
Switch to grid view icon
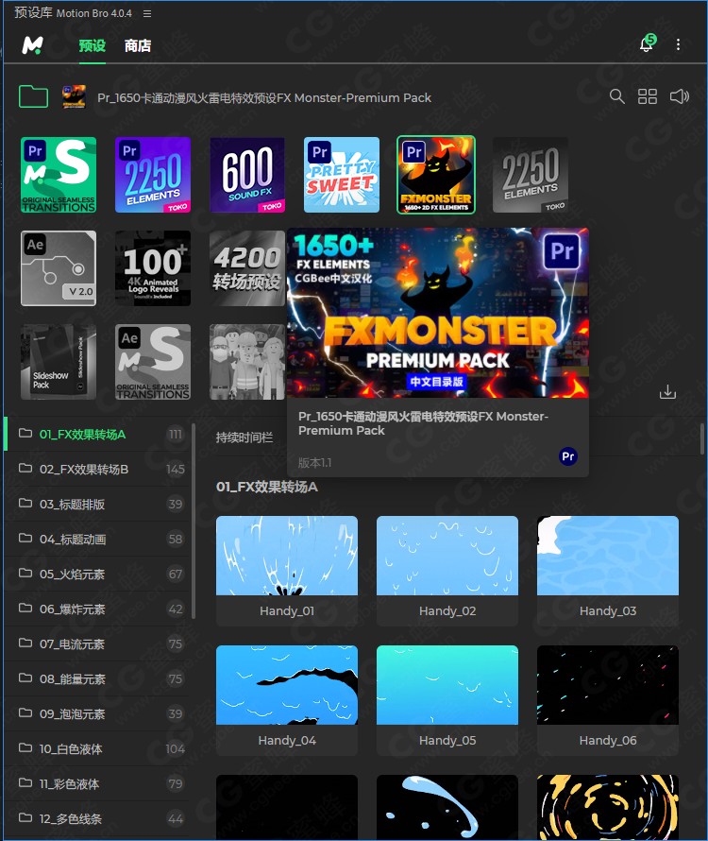[648, 96]
